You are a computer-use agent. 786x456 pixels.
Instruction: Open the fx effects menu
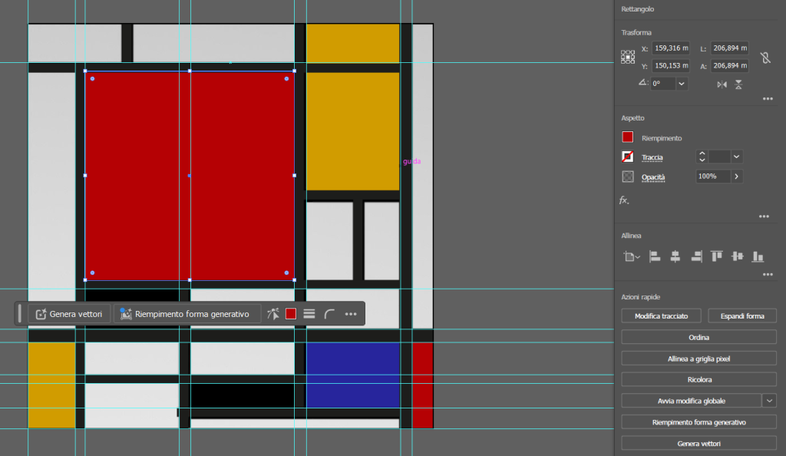pos(624,200)
